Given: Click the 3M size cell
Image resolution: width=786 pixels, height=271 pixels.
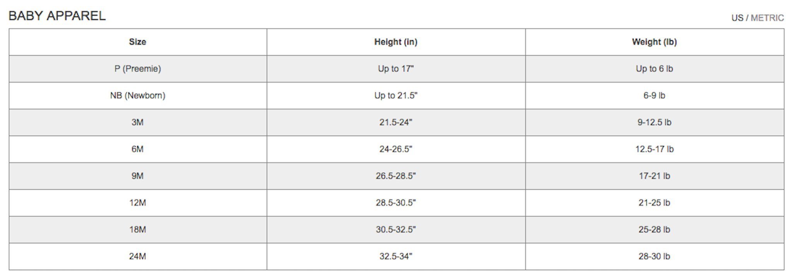Looking at the screenshot, I should pyautogui.click(x=137, y=122).
